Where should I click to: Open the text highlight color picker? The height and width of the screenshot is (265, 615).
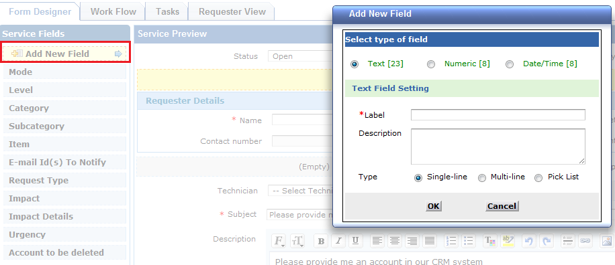click(x=508, y=241)
